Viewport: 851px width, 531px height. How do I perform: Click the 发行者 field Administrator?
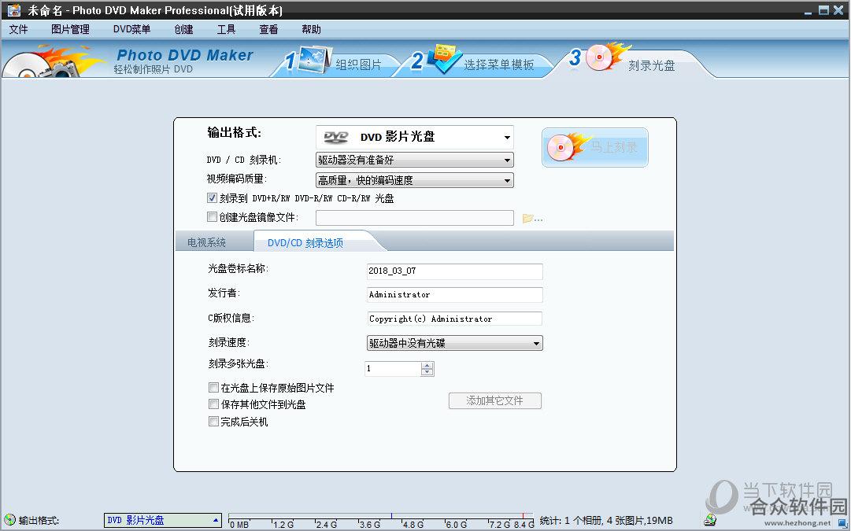coord(455,295)
